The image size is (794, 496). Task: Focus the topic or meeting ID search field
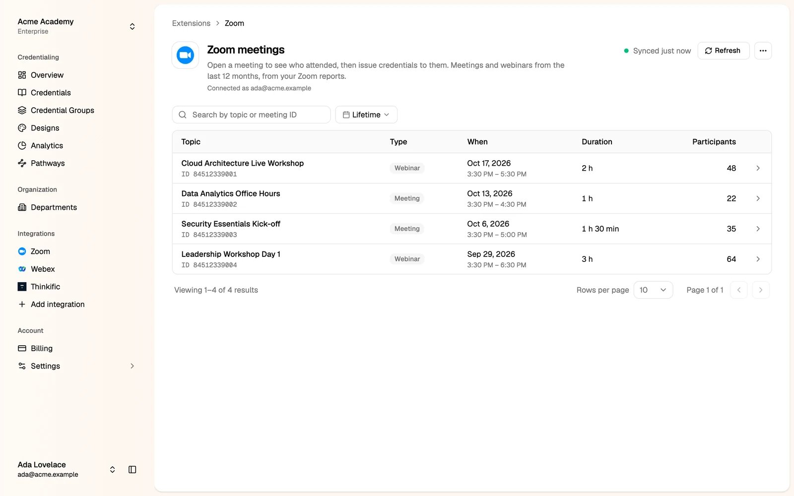coord(251,115)
